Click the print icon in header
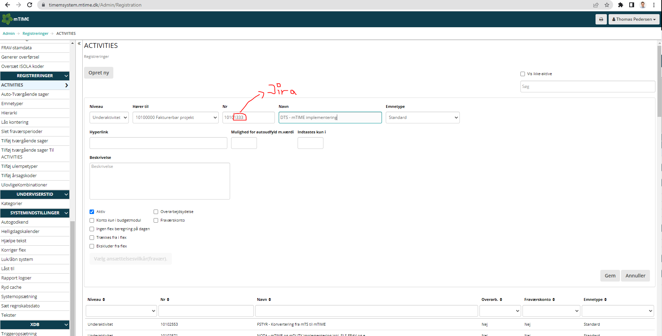 click(601, 19)
